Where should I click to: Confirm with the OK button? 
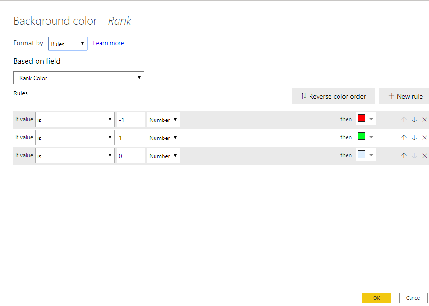(376, 298)
